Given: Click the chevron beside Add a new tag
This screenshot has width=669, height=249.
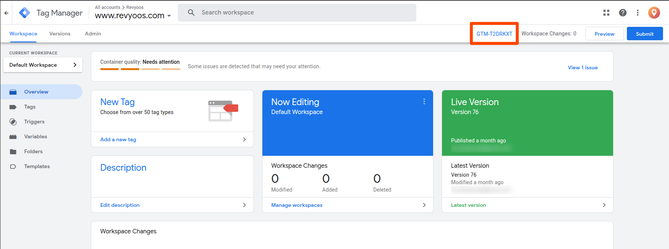Looking at the screenshot, I should (244, 139).
